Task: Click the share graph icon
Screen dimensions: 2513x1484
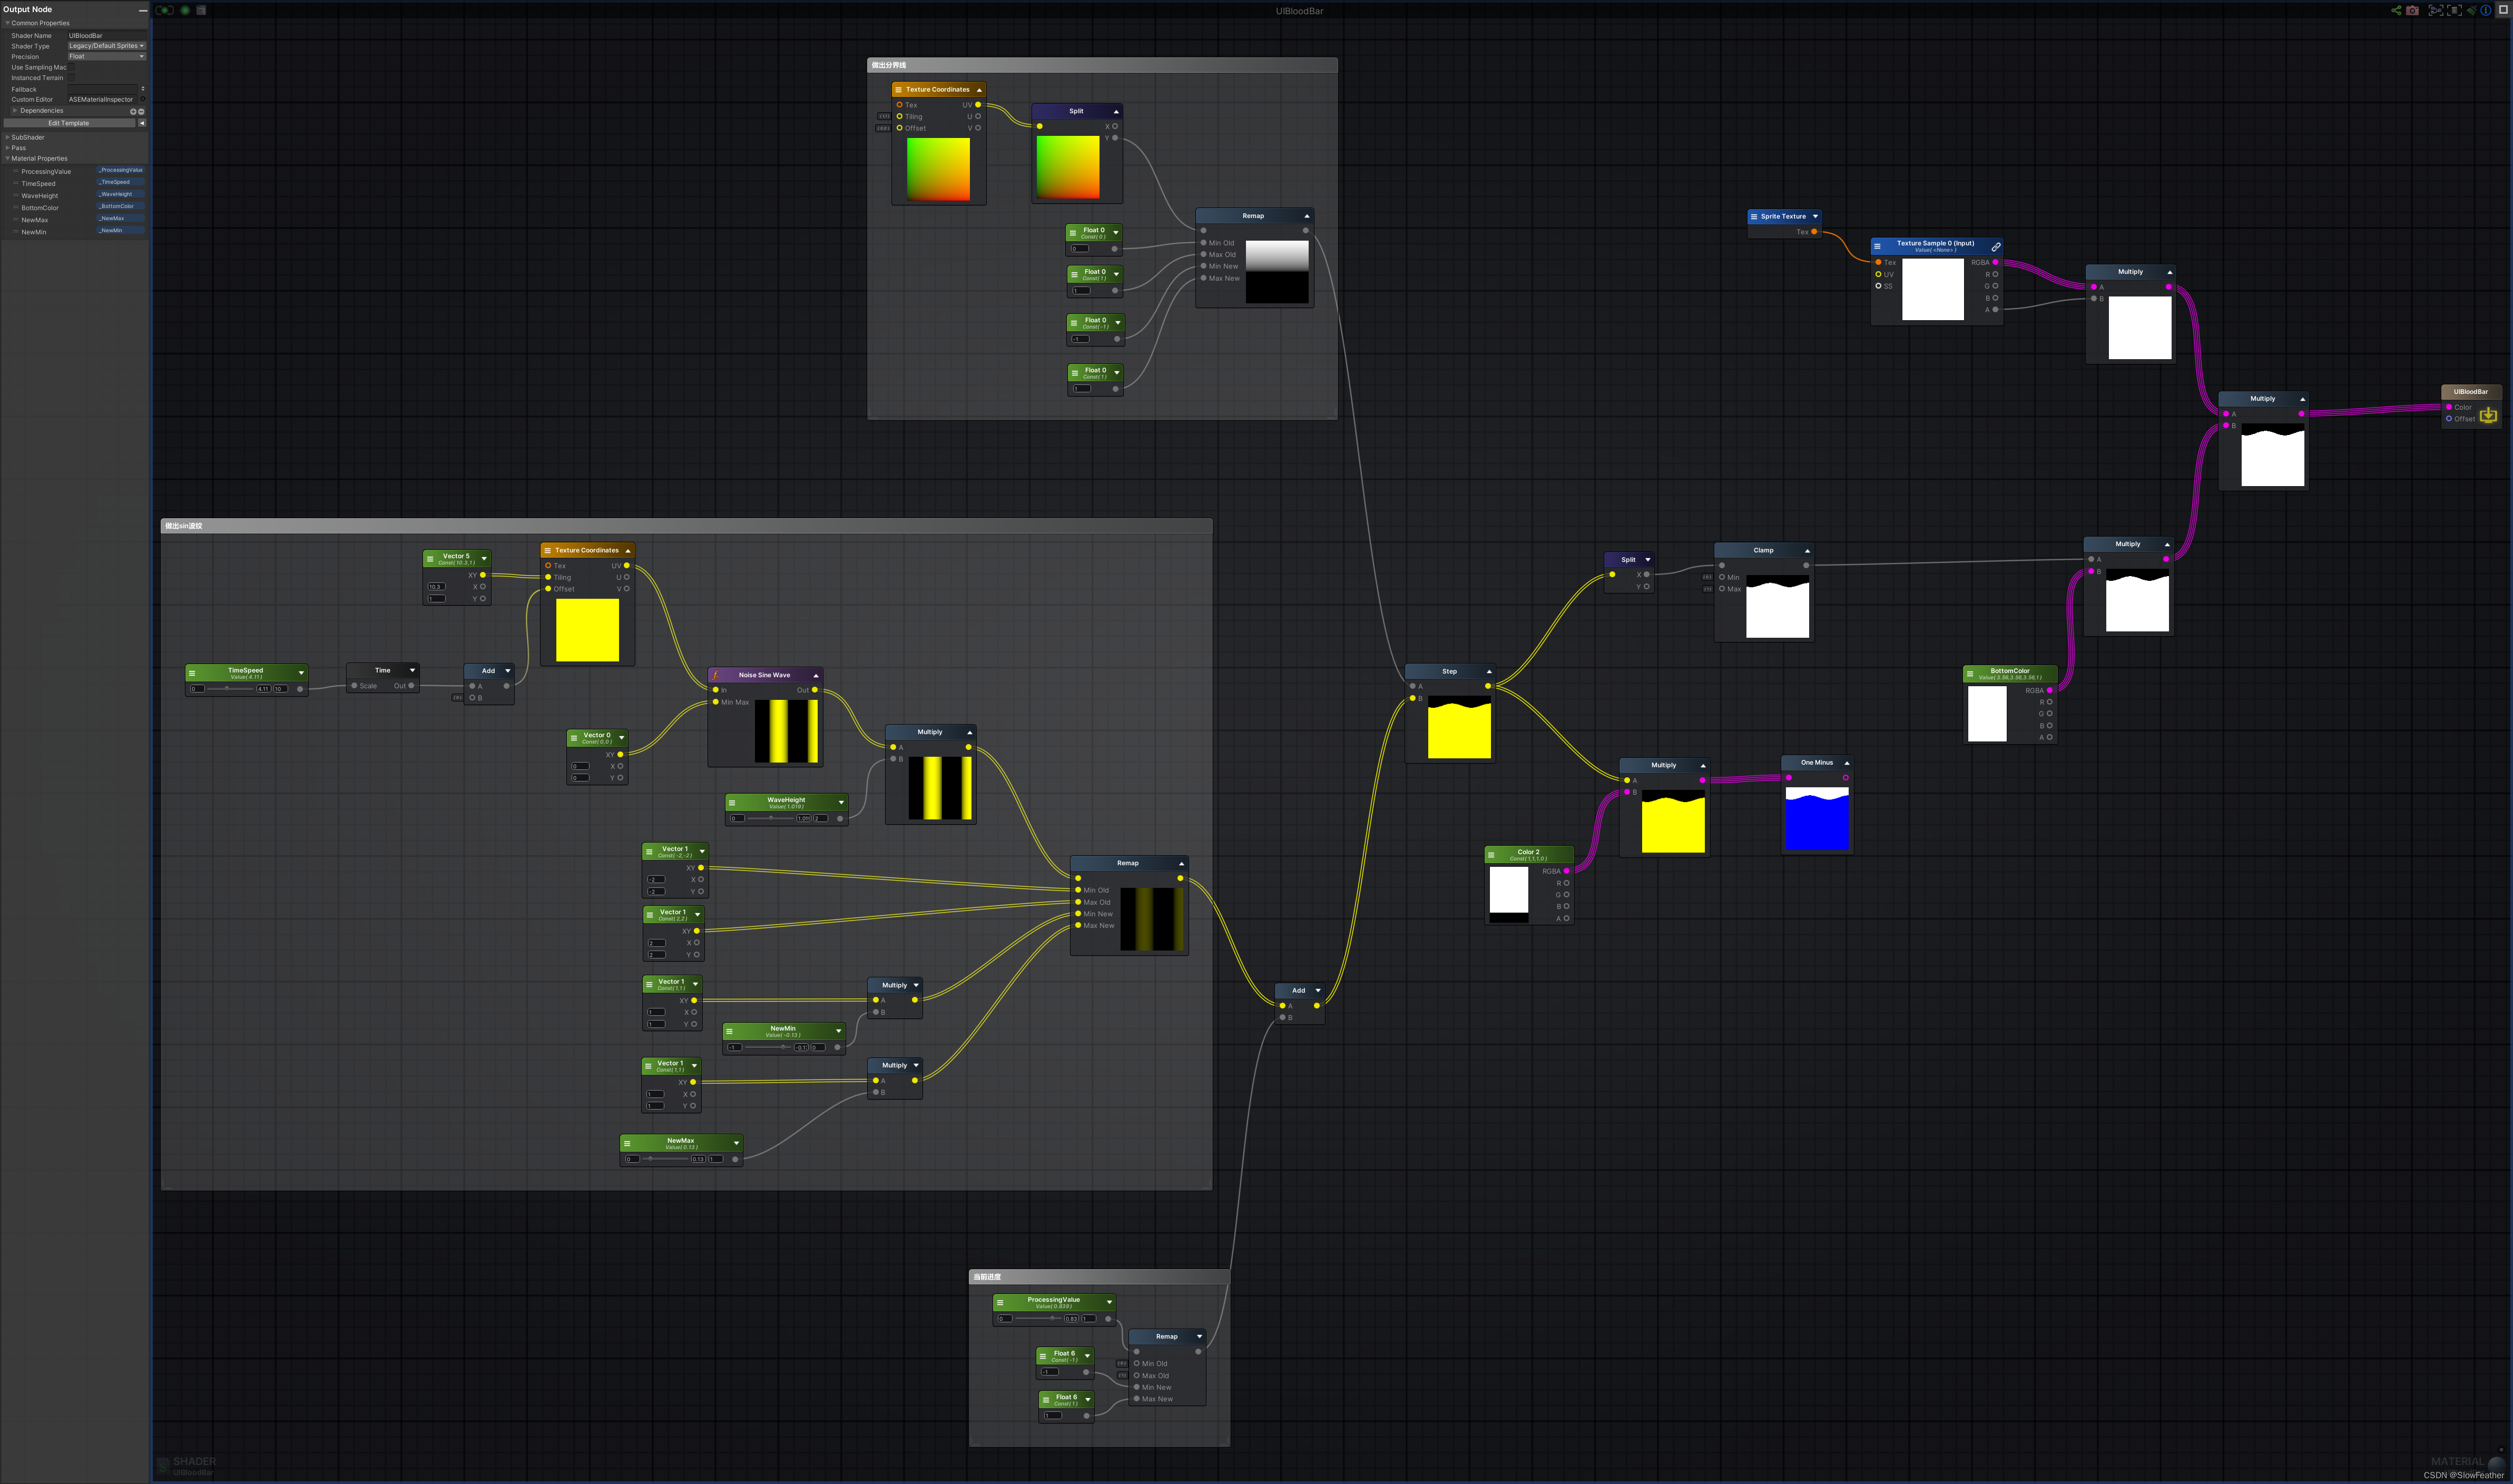Action: (2397, 10)
